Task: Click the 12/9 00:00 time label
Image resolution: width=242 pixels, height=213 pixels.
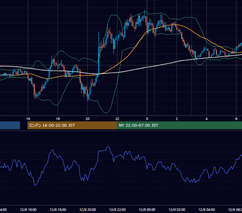Action: tap(147, 209)
